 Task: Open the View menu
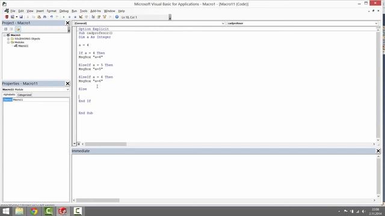click(30, 11)
